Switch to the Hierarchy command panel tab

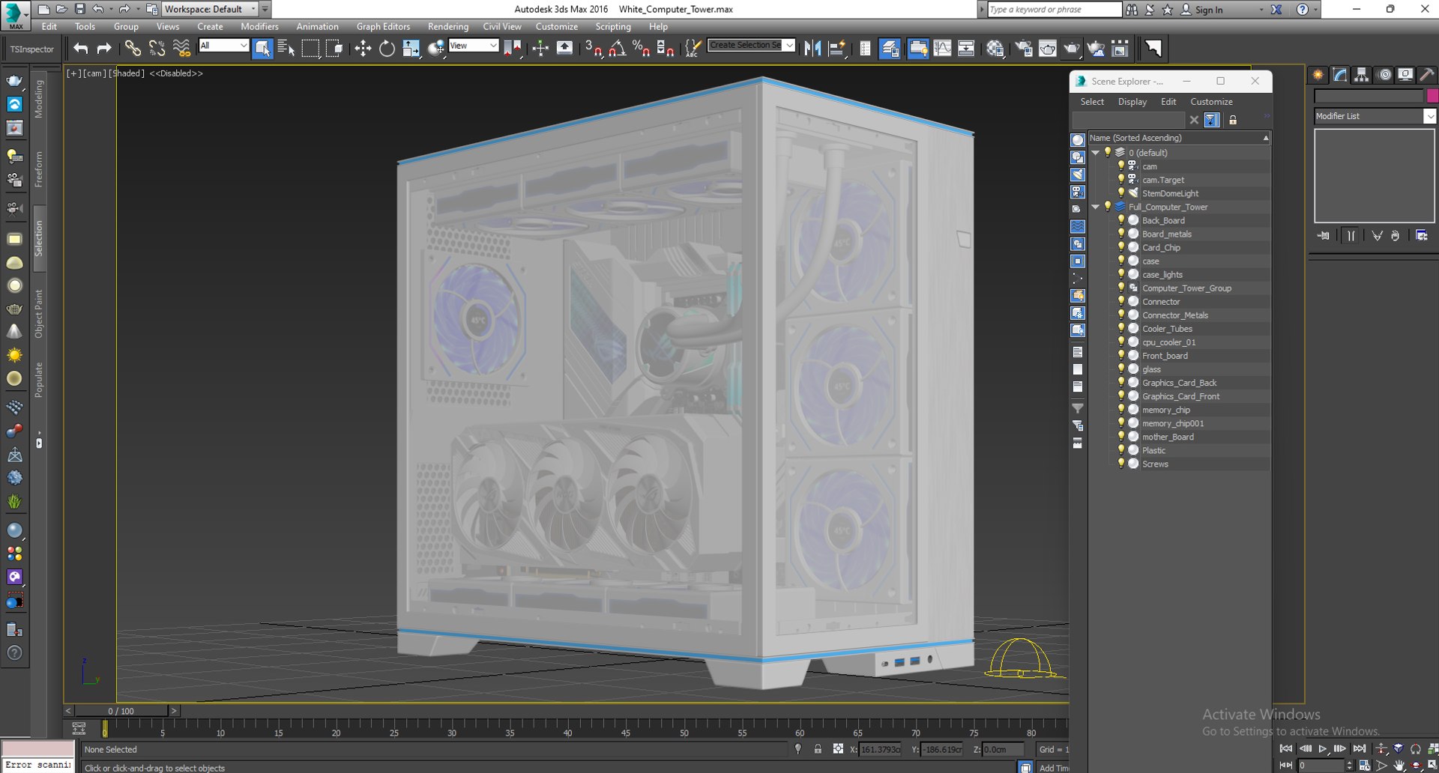coord(1362,75)
